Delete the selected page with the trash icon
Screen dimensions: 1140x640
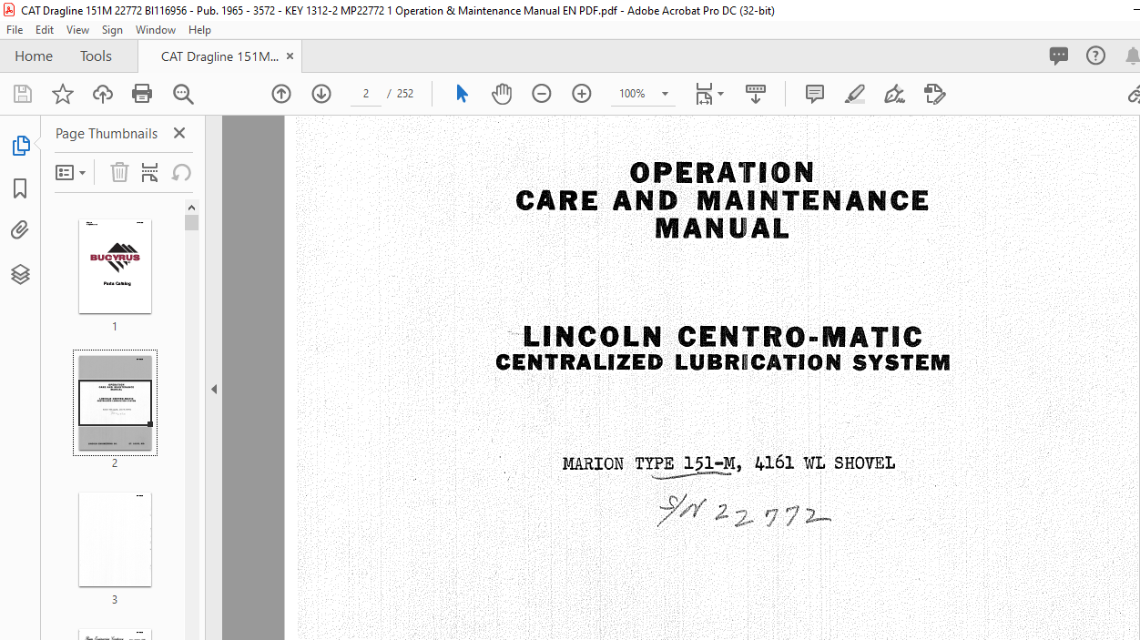(119, 172)
